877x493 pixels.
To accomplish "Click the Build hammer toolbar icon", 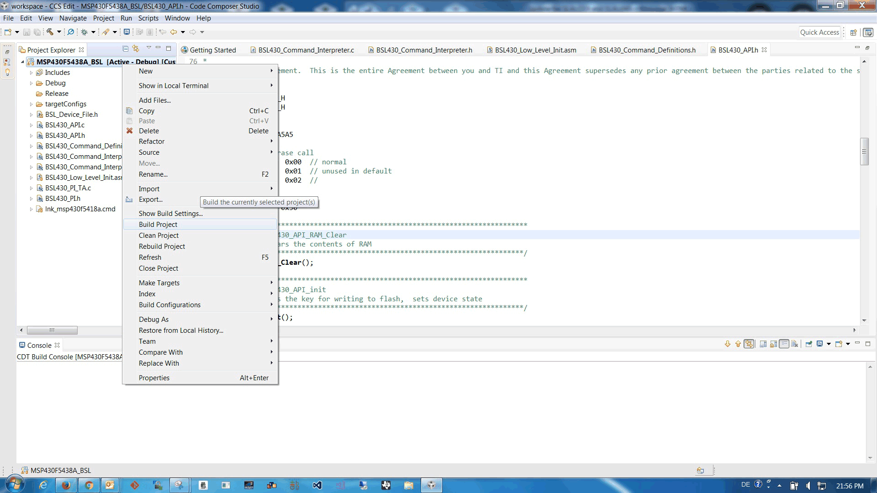I will point(50,32).
